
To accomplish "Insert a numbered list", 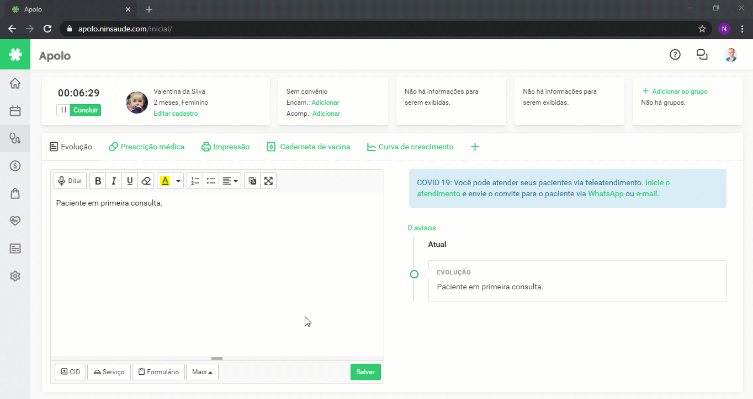I will pyautogui.click(x=195, y=181).
